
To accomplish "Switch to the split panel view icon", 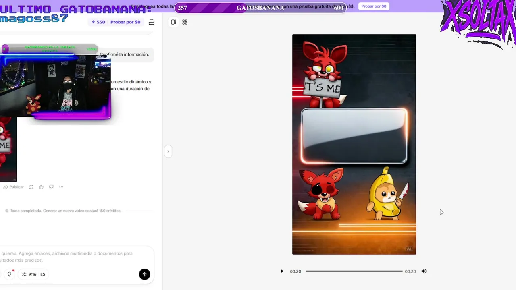I will (x=173, y=22).
